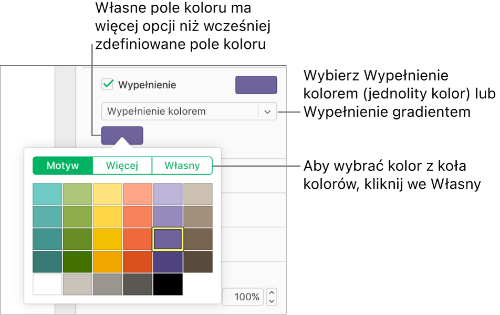Pick the yellow swatch in second row
The height and width of the screenshot is (315, 500).
108,216
